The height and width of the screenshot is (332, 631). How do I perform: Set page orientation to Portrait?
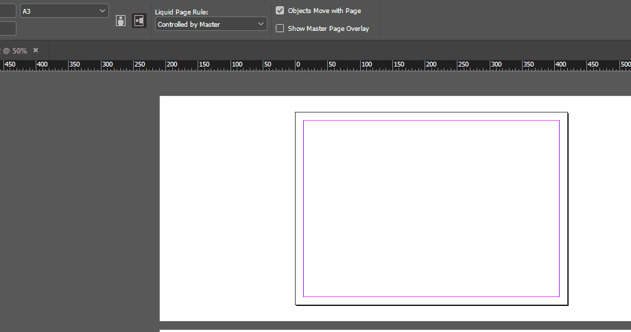pyautogui.click(x=121, y=21)
